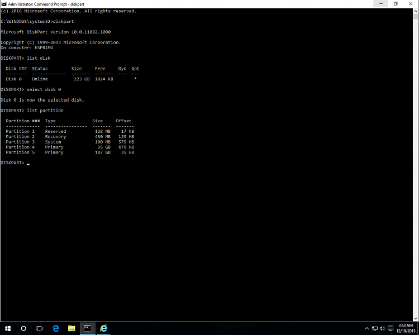419x335 pixels.
Task: Click the vertical scrollbar thumb
Action: coord(416,17)
